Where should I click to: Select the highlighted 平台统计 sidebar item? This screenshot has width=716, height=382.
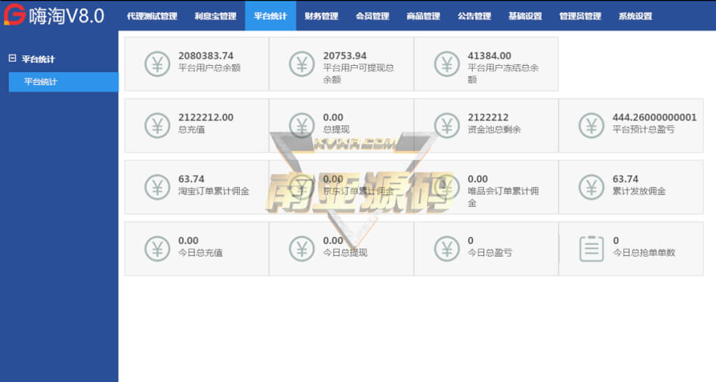point(64,82)
